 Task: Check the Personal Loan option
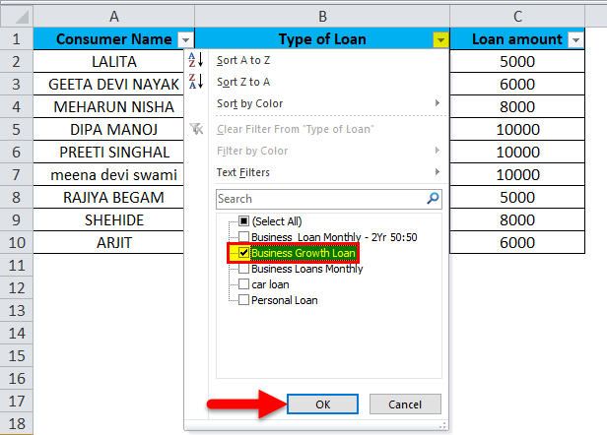pyautogui.click(x=244, y=300)
